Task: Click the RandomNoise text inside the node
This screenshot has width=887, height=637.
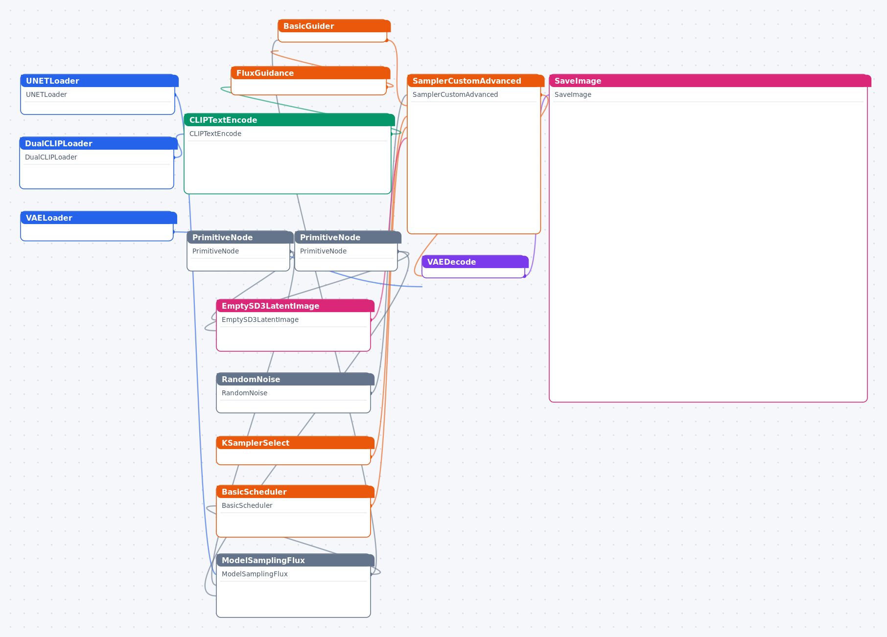Action: point(244,393)
